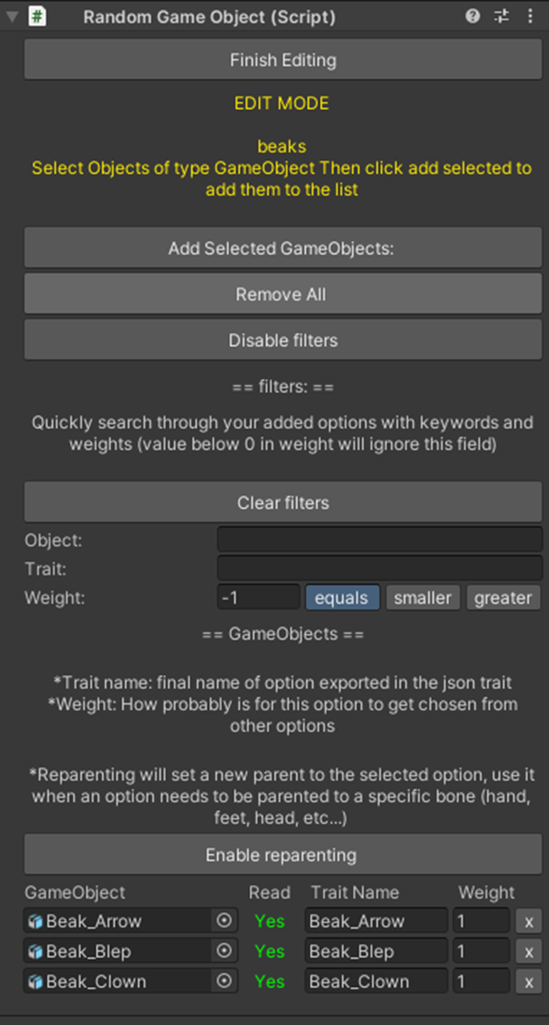This screenshot has width=549, height=1025.
Task: Click the weight field for Beak_Blep
Action: coord(482,951)
